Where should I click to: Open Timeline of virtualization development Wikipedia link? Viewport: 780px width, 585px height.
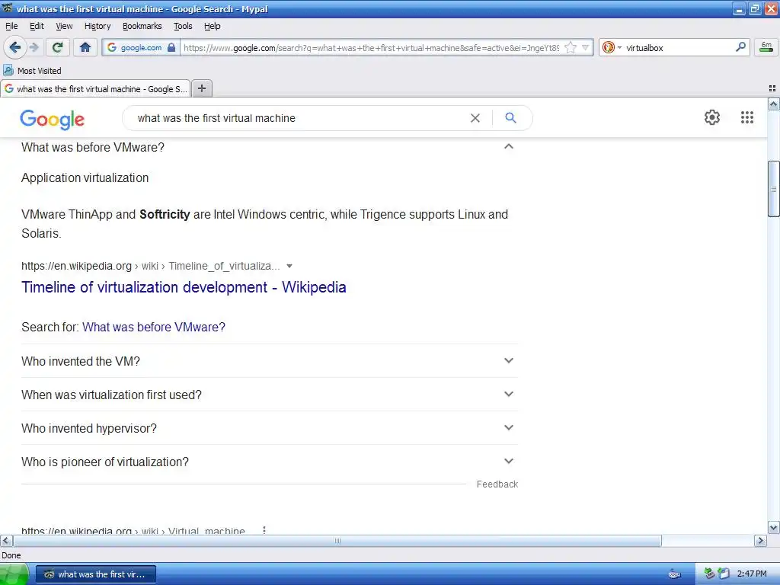[x=184, y=287]
